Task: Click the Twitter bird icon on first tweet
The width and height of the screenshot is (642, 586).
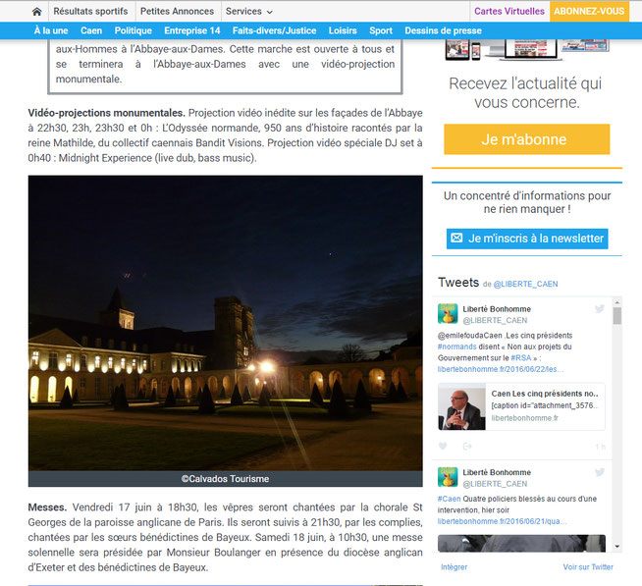Action: click(600, 309)
